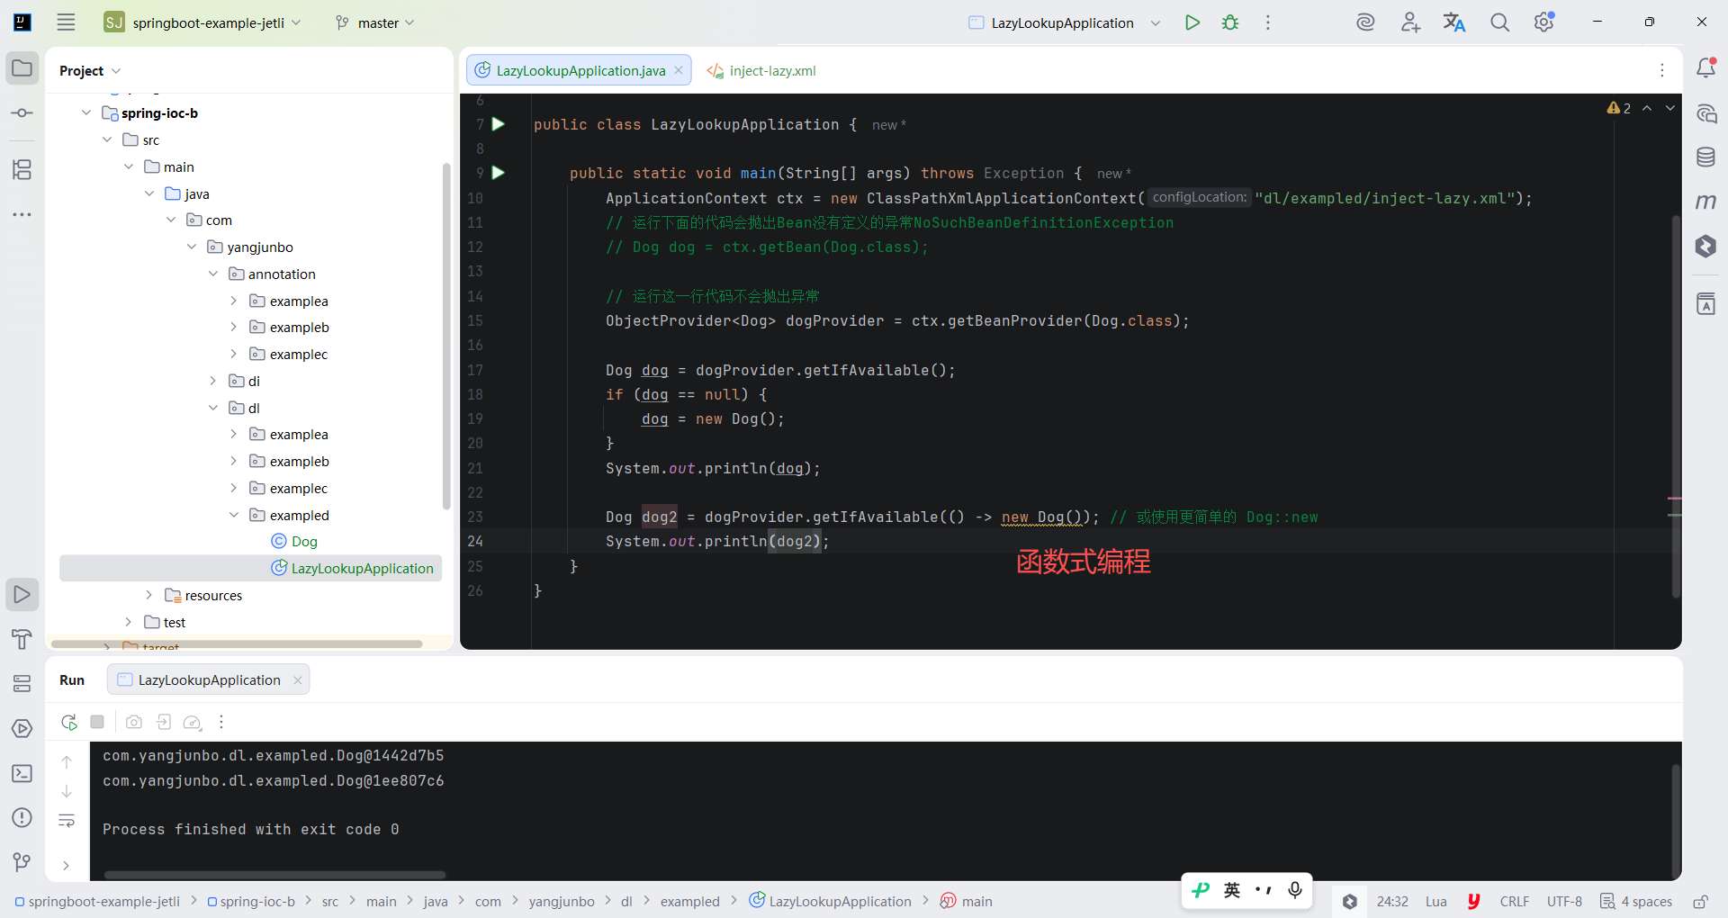The height and width of the screenshot is (918, 1728).
Task: Run LazyLookupApplication with the green play button
Action: (x=1192, y=22)
